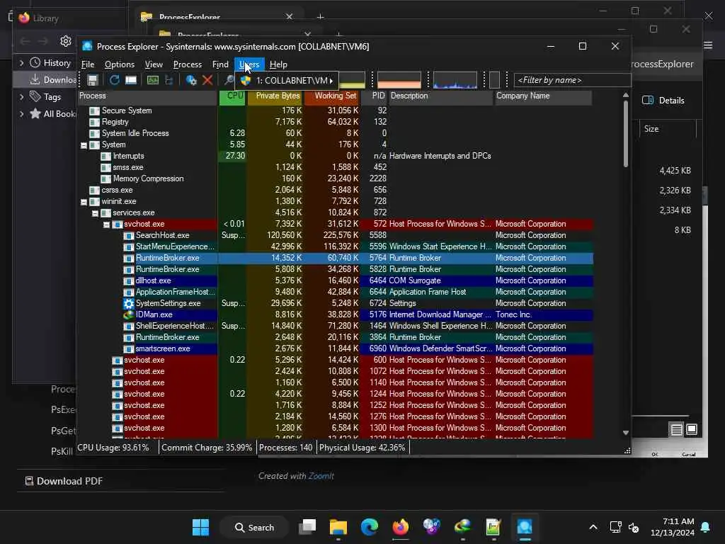Click the Filter by name input field
Screen dimensions: 725x544
tap(572, 80)
